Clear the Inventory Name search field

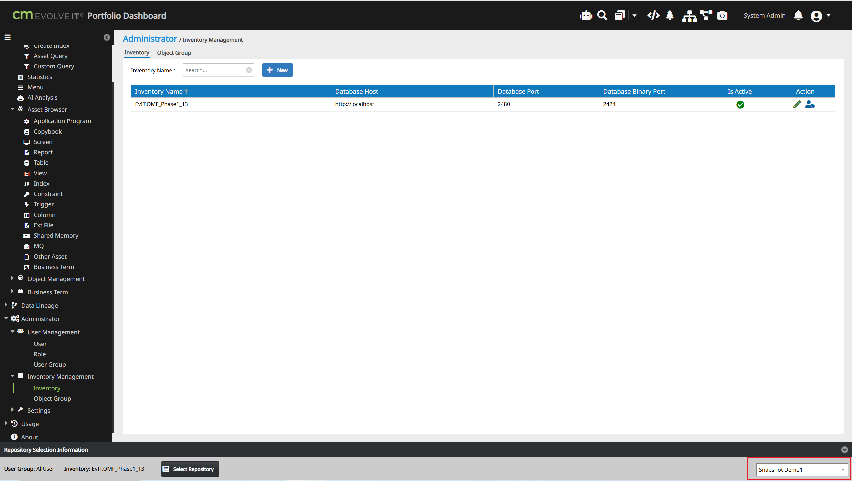point(249,70)
